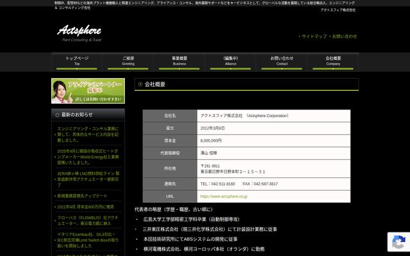
Task: Open ご挨拶 Greeting menu item
Action: [x=128, y=62]
